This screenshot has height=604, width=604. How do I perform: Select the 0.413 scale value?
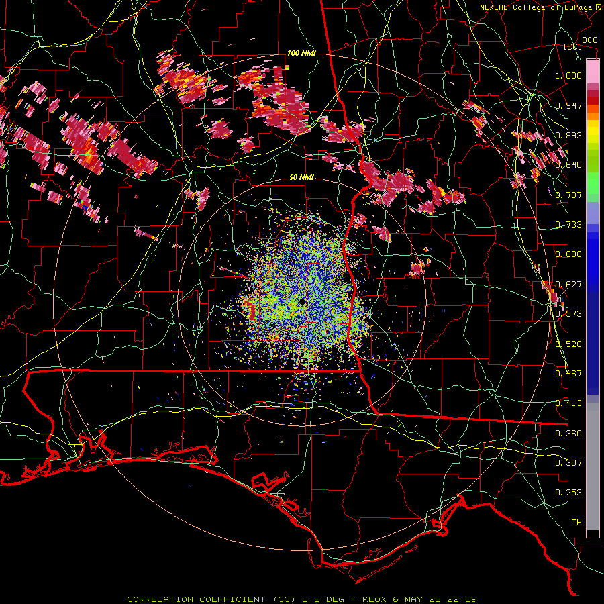click(568, 403)
